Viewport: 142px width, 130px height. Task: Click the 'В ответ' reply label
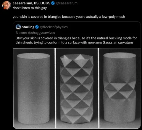click(x=21, y=33)
